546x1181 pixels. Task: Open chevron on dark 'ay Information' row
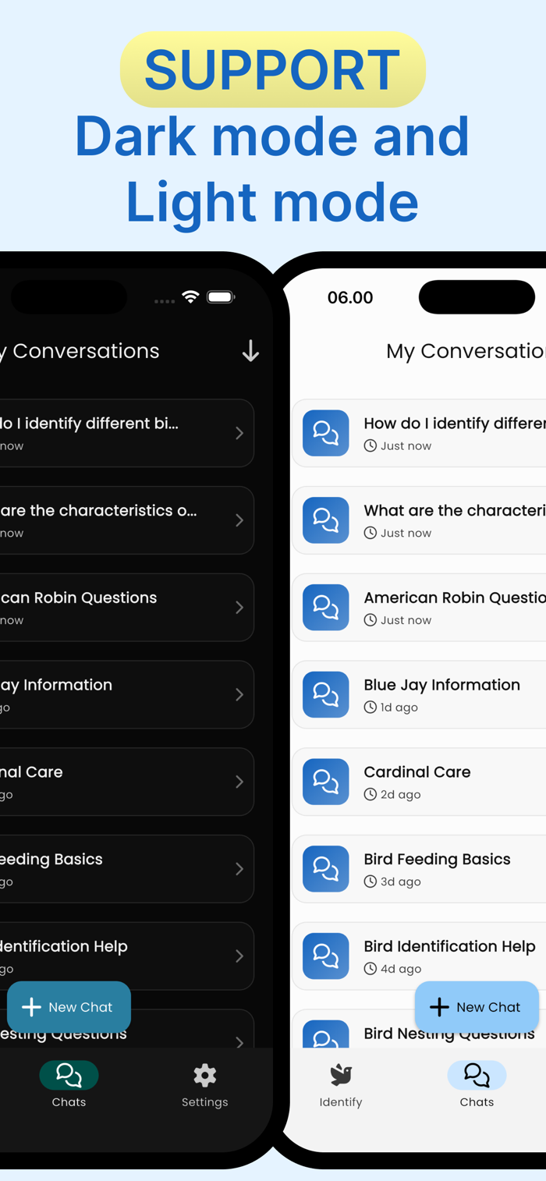pyautogui.click(x=239, y=694)
